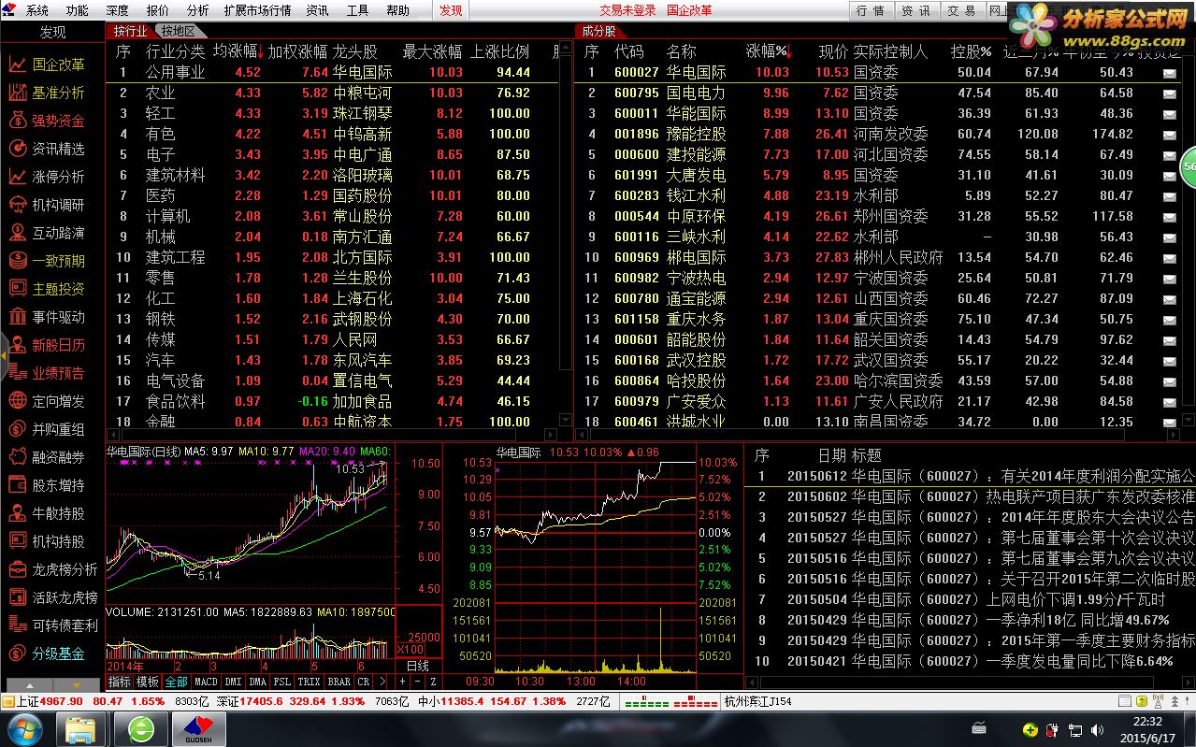
Task: Select the 公用事业 industry row
Action: (333, 72)
